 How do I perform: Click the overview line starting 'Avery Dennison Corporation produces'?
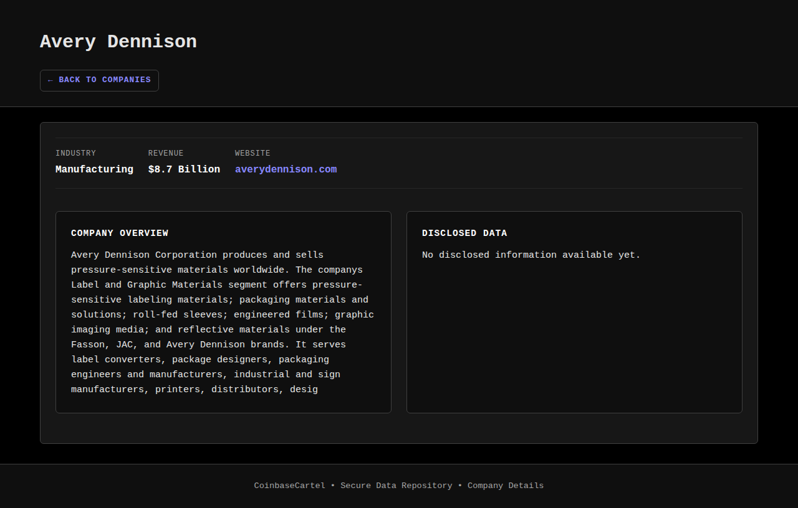(197, 255)
